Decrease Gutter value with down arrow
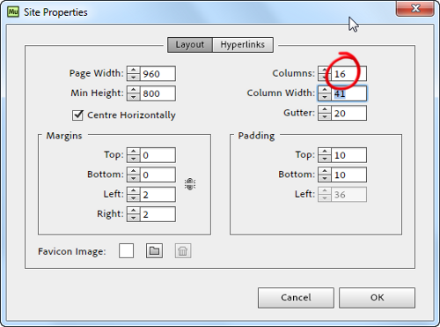The height and width of the screenshot is (327, 440). tap(325, 116)
